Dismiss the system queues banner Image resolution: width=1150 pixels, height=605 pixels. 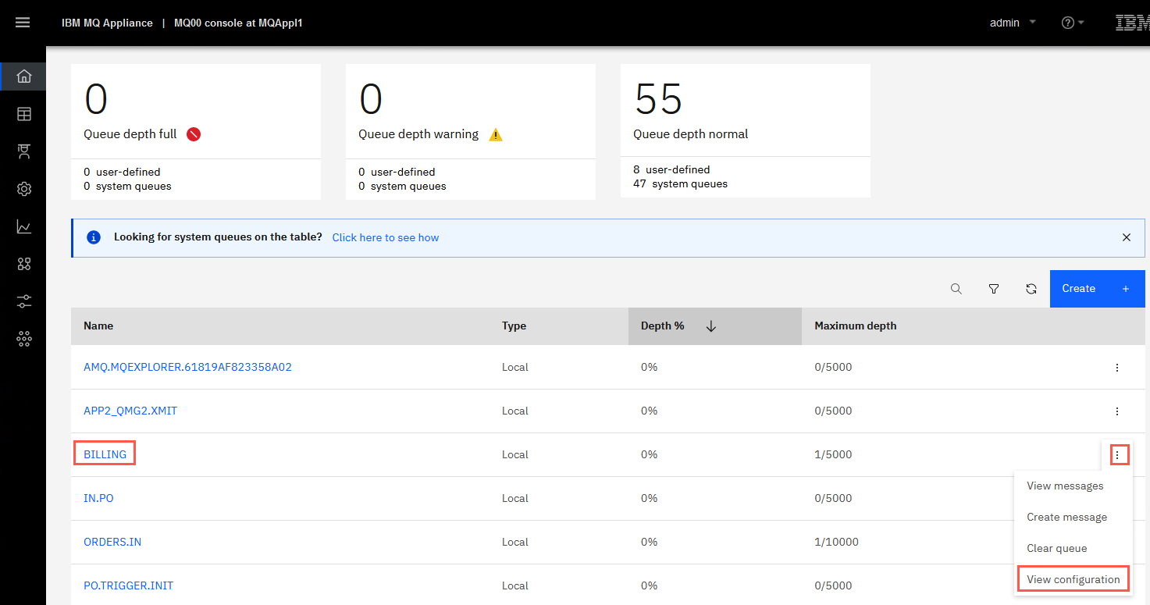point(1127,237)
